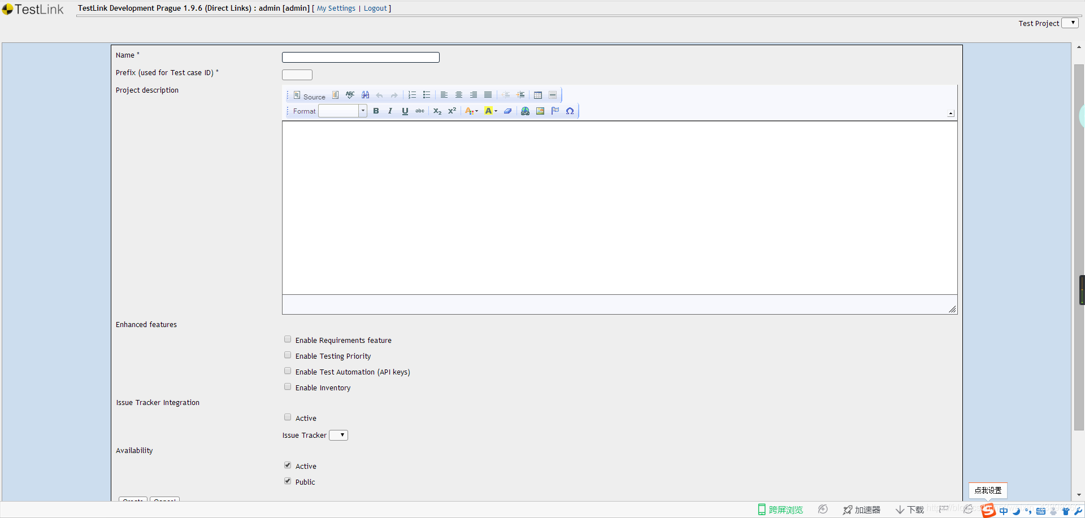
Task: Increase indent in the editor
Action: pos(520,95)
